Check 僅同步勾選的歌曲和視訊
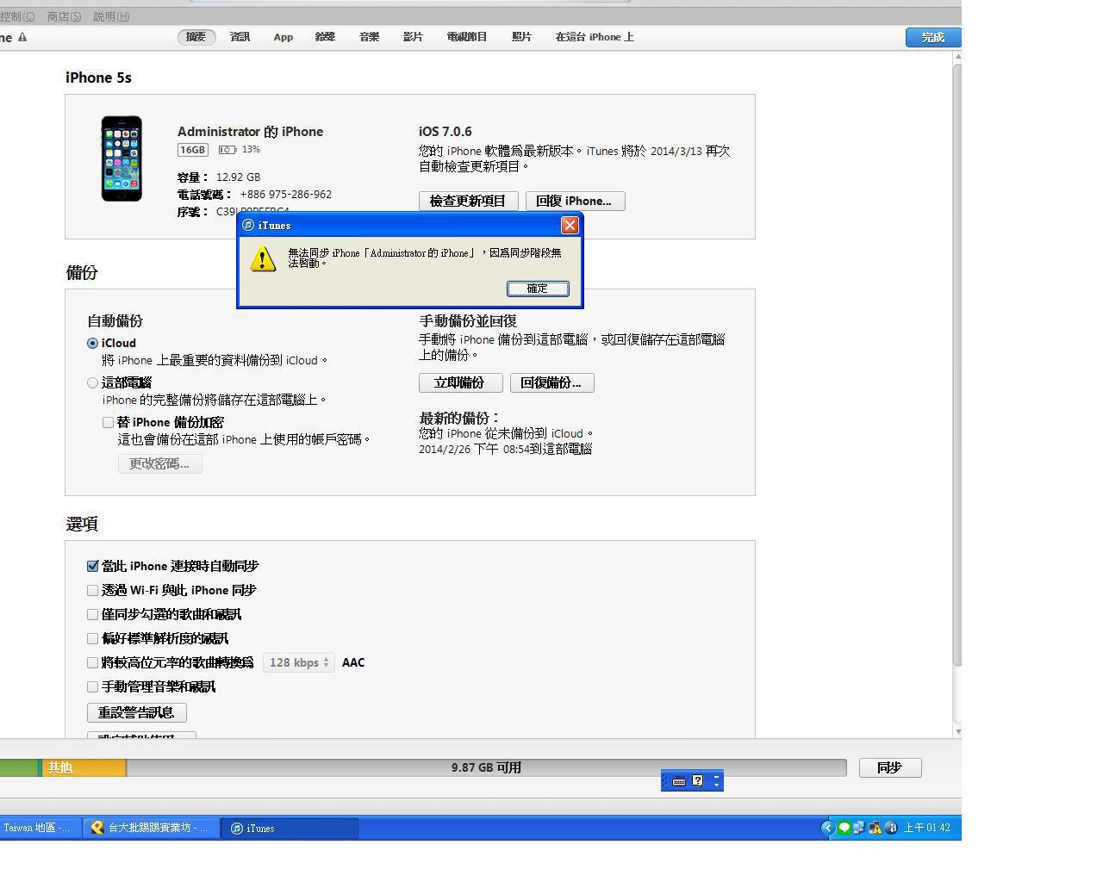 [92, 614]
